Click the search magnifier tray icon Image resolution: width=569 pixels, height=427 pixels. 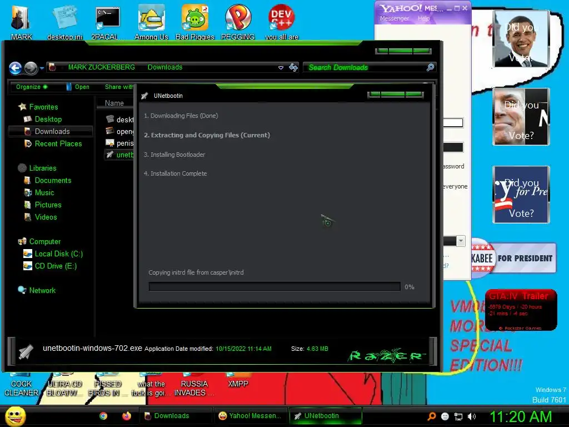(432, 416)
